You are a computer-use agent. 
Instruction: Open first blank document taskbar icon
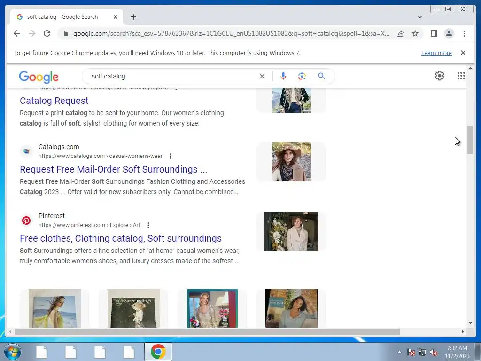click(x=41, y=352)
